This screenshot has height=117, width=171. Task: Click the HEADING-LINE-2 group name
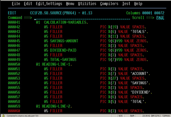point(56,106)
